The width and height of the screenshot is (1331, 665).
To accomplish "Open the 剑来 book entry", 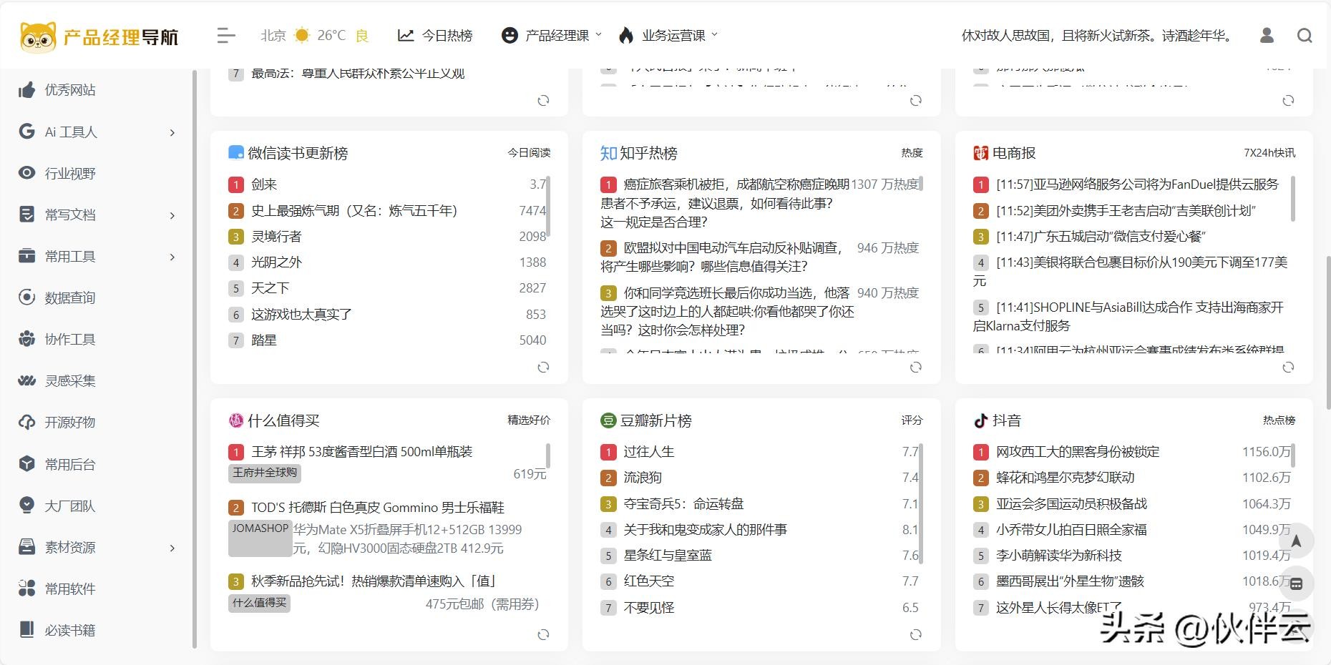I will 263,184.
